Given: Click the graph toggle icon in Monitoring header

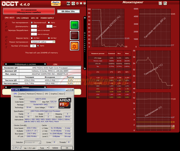Looking at the screenshot, I should (x=160, y=3).
